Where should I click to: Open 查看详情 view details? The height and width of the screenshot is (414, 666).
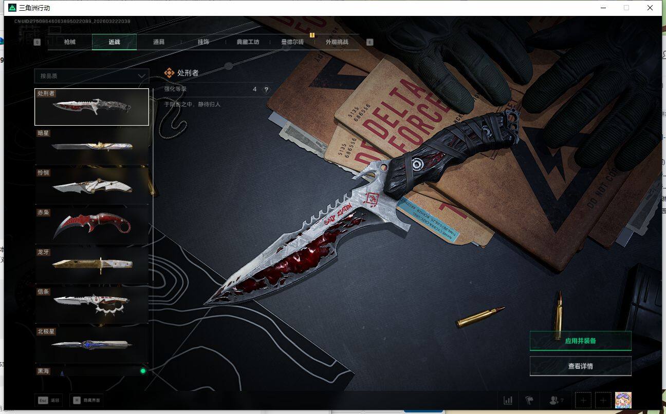tap(580, 366)
